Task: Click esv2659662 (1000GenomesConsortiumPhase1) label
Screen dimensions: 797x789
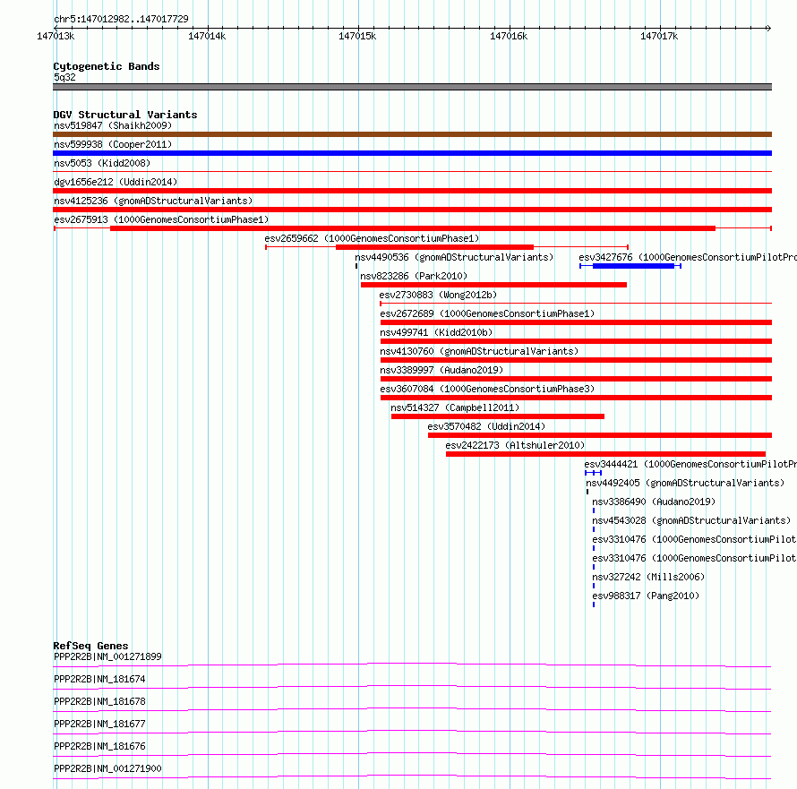Action: coord(372,238)
